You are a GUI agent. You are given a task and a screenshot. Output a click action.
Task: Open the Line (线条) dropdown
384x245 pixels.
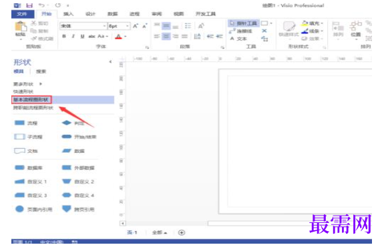point(312,31)
